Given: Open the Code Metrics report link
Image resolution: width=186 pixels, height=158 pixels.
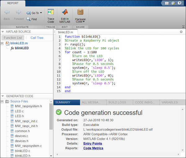Looking at the screenshot, I should tap(93, 148).
